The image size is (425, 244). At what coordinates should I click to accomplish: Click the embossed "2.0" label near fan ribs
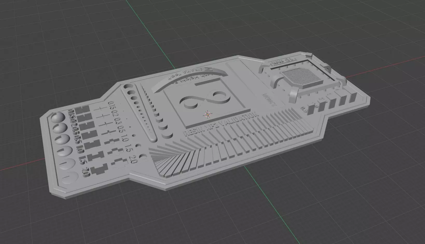(133, 159)
